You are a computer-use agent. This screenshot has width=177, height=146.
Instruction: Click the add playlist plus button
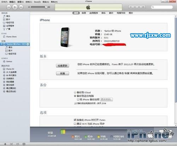point(5,144)
